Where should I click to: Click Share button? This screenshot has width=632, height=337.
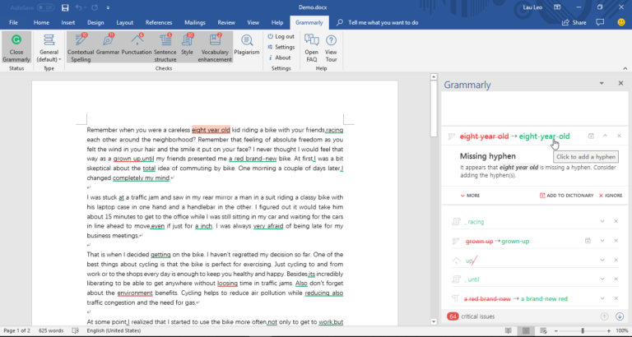pyautogui.click(x=574, y=22)
